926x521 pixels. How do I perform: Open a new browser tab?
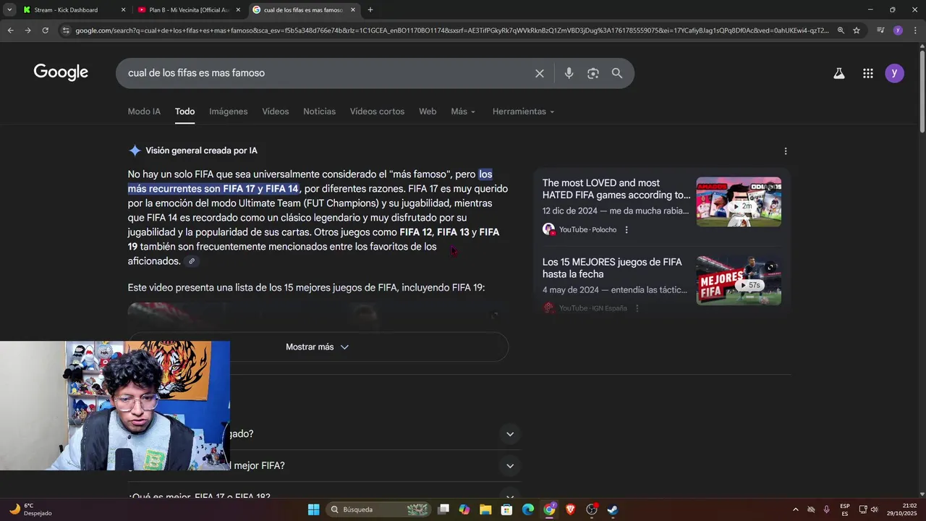coord(370,9)
